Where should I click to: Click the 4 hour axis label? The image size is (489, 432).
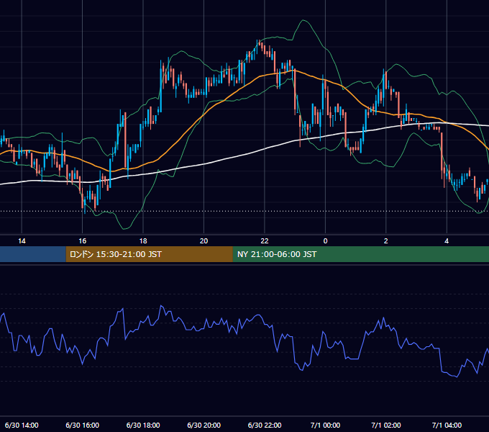447,241
